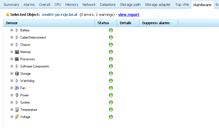Open the Datastore tab
This screenshot has width=219, height=128.
click(108, 4)
